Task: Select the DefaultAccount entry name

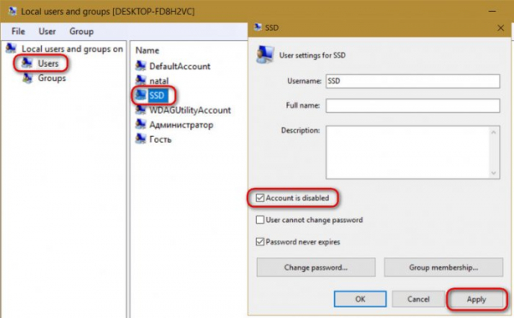Action: [180, 66]
